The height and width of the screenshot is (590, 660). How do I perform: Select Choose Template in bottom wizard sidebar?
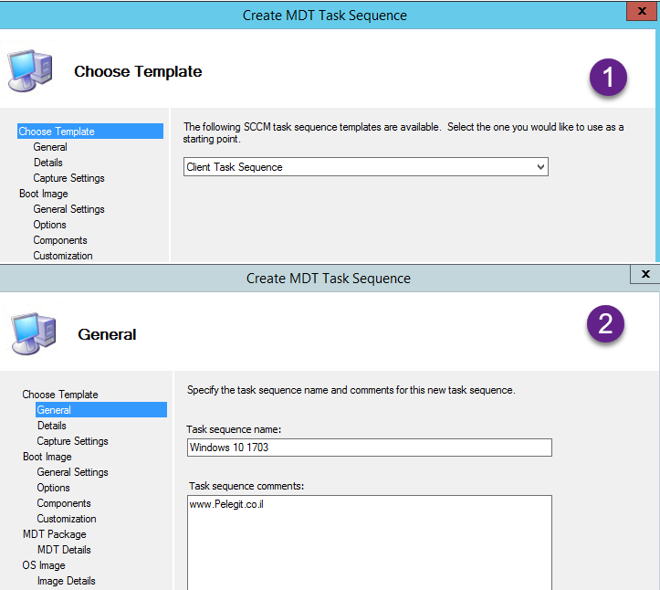tap(60, 395)
